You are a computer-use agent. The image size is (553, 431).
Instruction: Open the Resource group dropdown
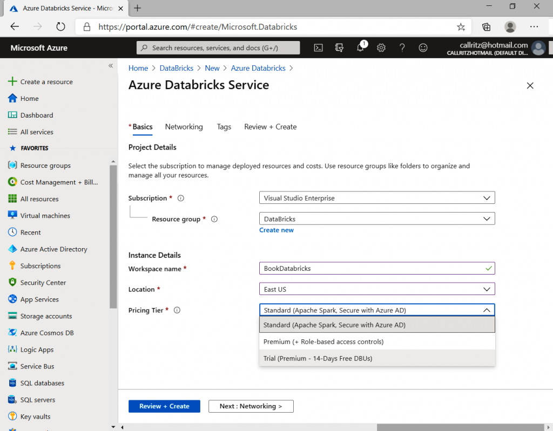(377, 219)
